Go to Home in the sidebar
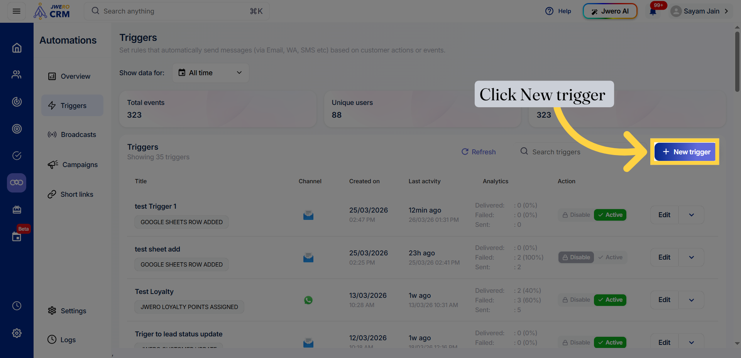The image size is (741, 358). click(x=17, y=48)
